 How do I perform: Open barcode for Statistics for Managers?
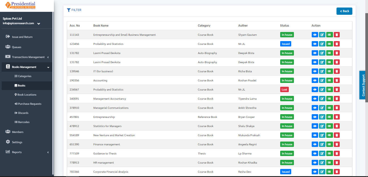click(329, 126)
